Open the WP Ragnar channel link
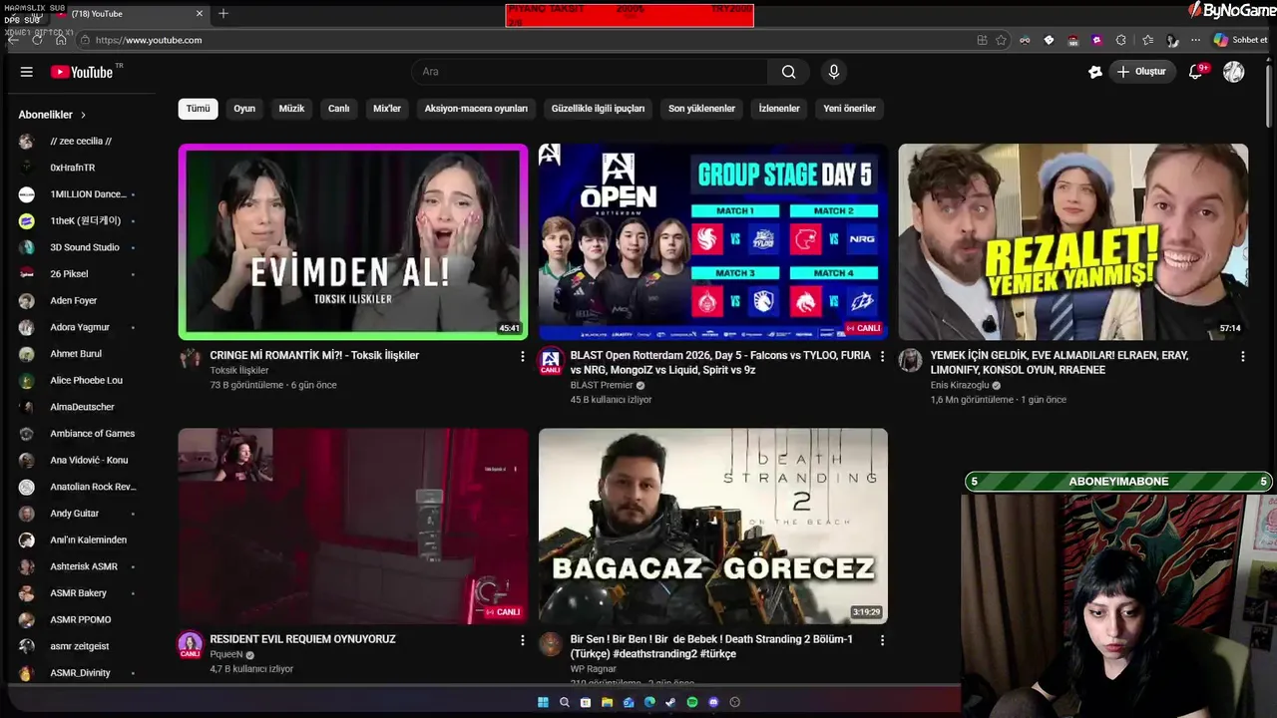This screenshot has height=718, width=1277. click(x=593, y=669)
